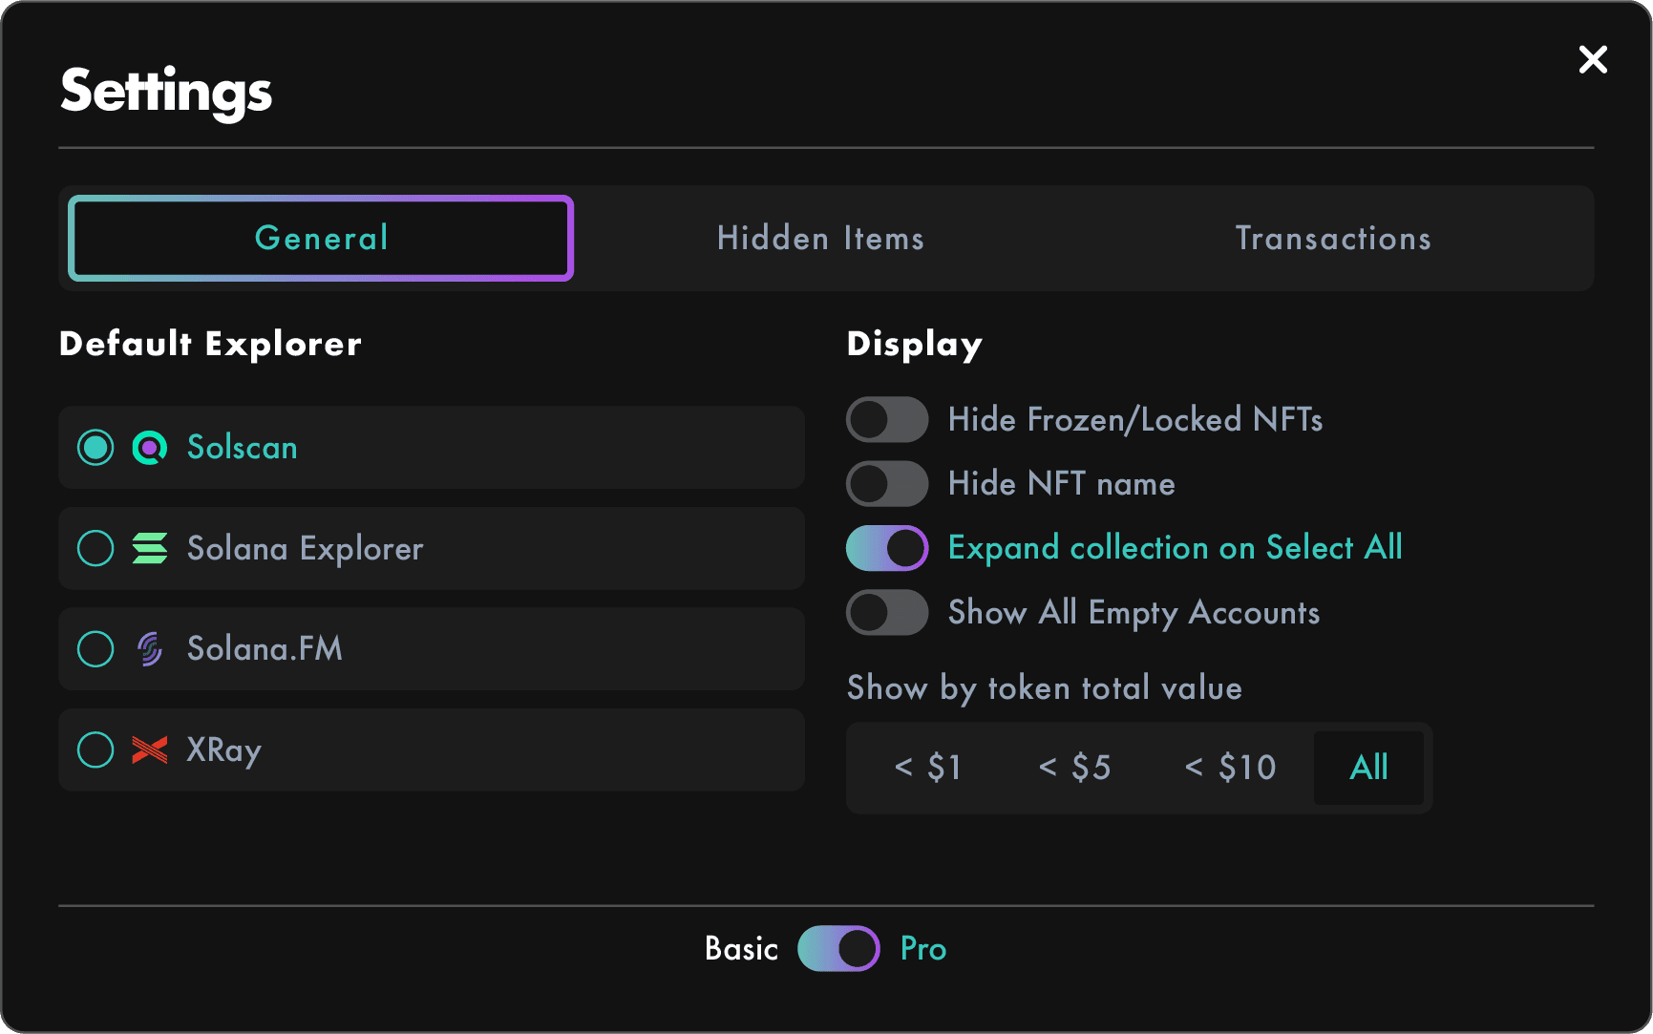1653x1034 pixels.
Task: Filter tokens by < $1 value
Action: click(927, 768)
